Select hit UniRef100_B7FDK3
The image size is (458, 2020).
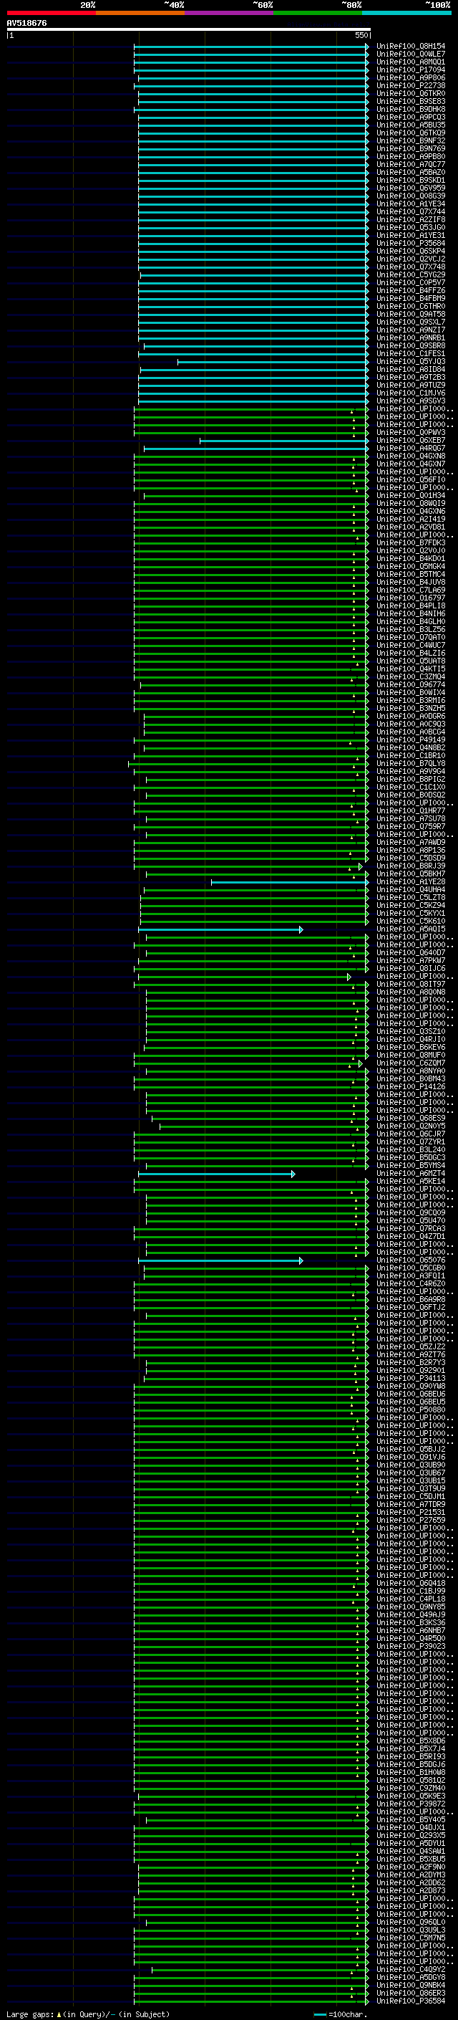411,542
